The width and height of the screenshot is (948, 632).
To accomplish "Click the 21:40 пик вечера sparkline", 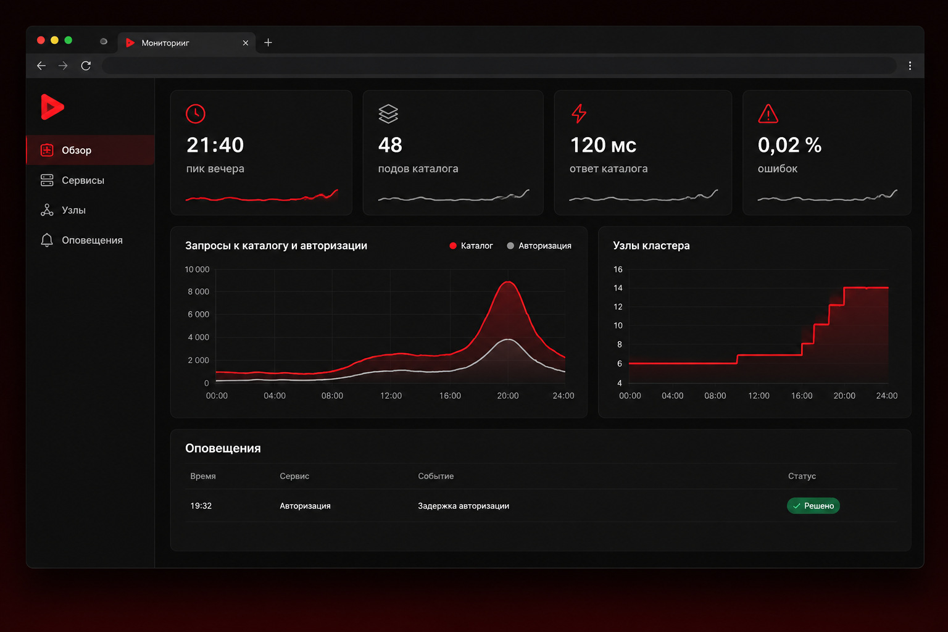I will pos(262,196).
